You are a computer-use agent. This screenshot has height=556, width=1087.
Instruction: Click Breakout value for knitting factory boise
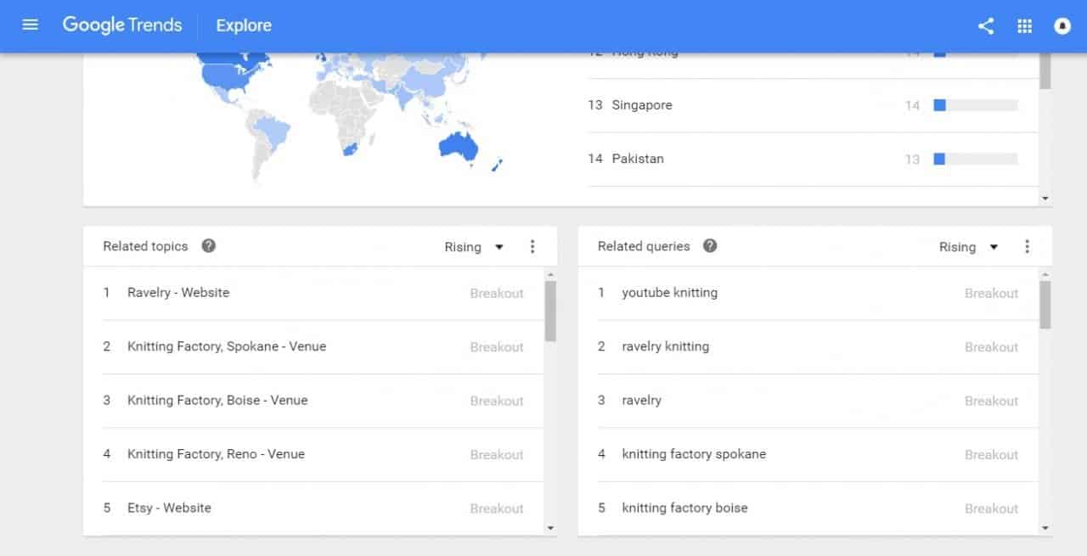991,509
